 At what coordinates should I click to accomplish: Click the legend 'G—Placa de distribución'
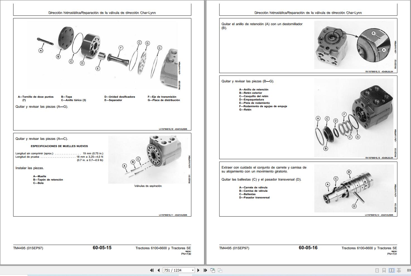pyautogui.click(x=164, y=100)
